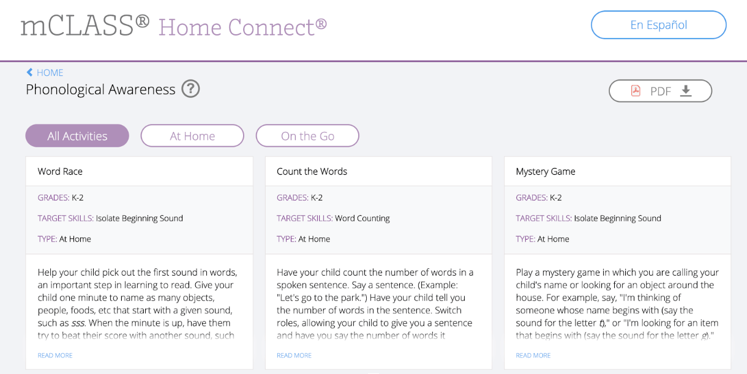Viewport: 747px width, 374px height.
Task: Click the PDF file icon
Action: pyautogui.click(x=636, y=91)
